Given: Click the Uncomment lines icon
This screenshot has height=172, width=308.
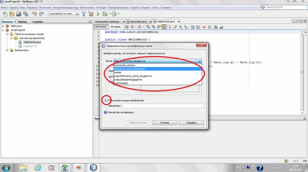Looking at the screenshot, I should point(221,27).
